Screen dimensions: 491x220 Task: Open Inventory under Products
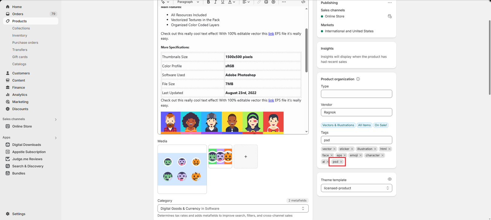20,36
